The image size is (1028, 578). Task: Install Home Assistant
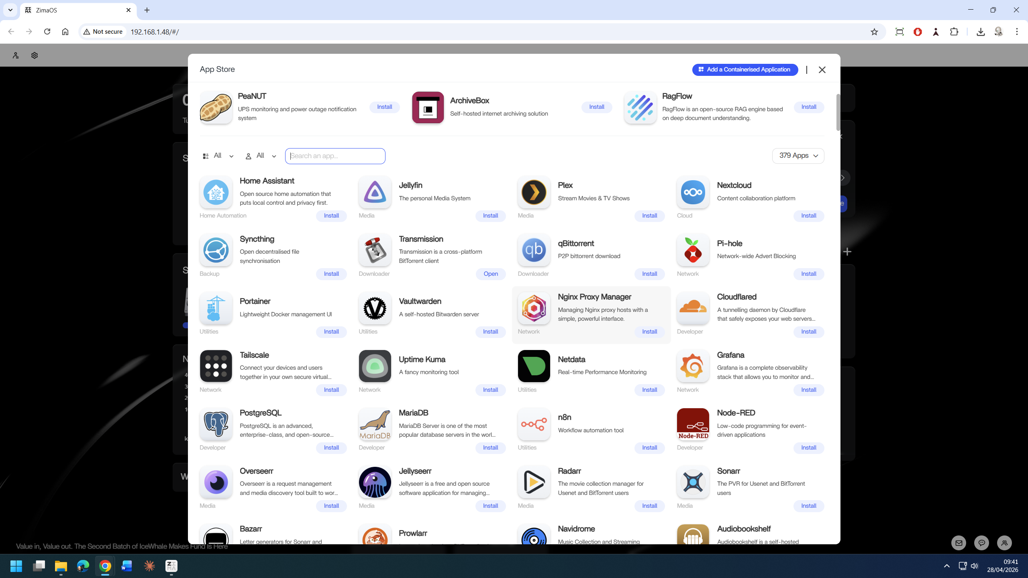coord(331,216)
